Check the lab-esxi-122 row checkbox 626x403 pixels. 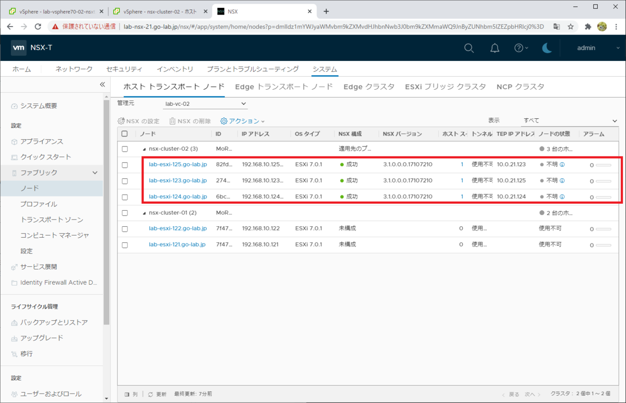[125, 229]
